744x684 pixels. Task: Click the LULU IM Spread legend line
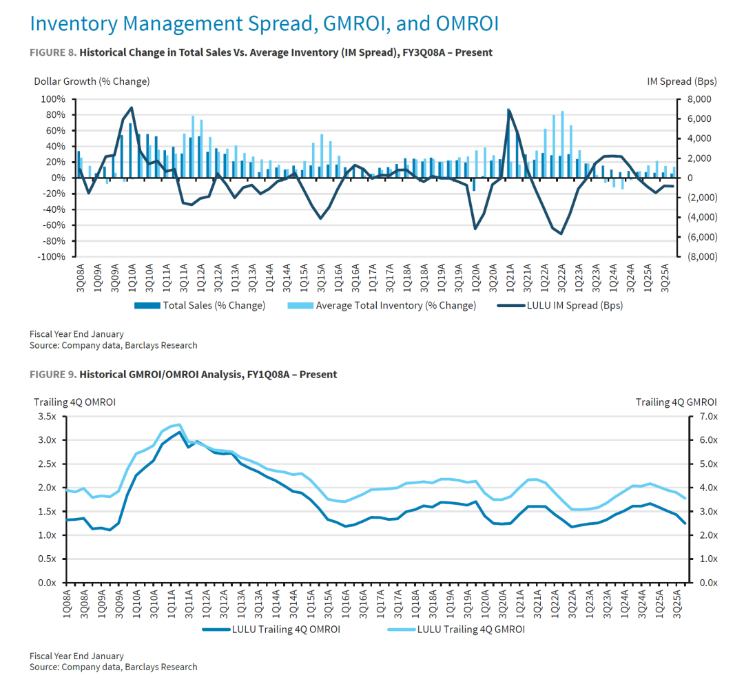[508, 305]
